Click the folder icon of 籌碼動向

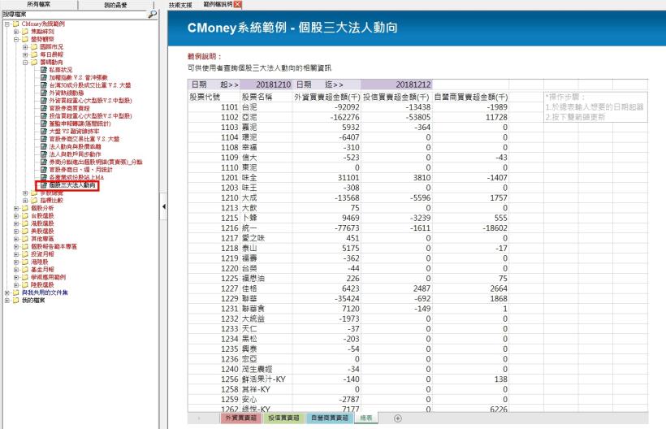[x=34, y=62]
